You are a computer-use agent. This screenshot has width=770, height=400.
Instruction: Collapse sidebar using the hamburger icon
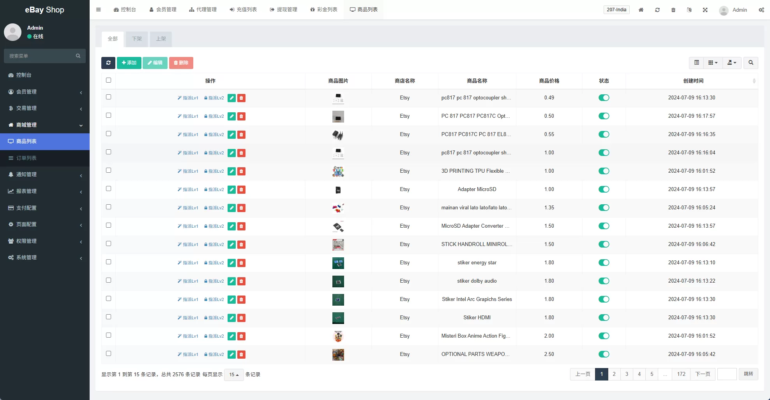coord(98,9)
